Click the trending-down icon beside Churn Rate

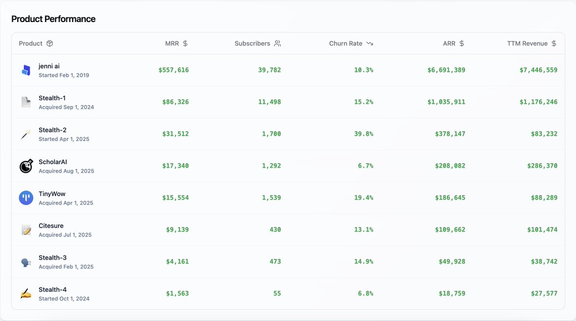pyautogui.click(x=370, y=43)
